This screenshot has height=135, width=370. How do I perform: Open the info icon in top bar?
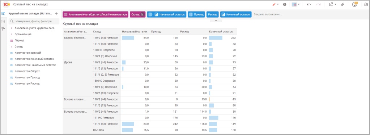(285, 4)
